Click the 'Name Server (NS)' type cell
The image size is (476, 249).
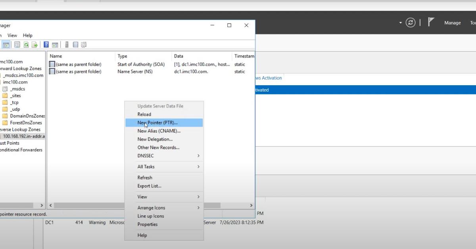(x=135, y=72)
